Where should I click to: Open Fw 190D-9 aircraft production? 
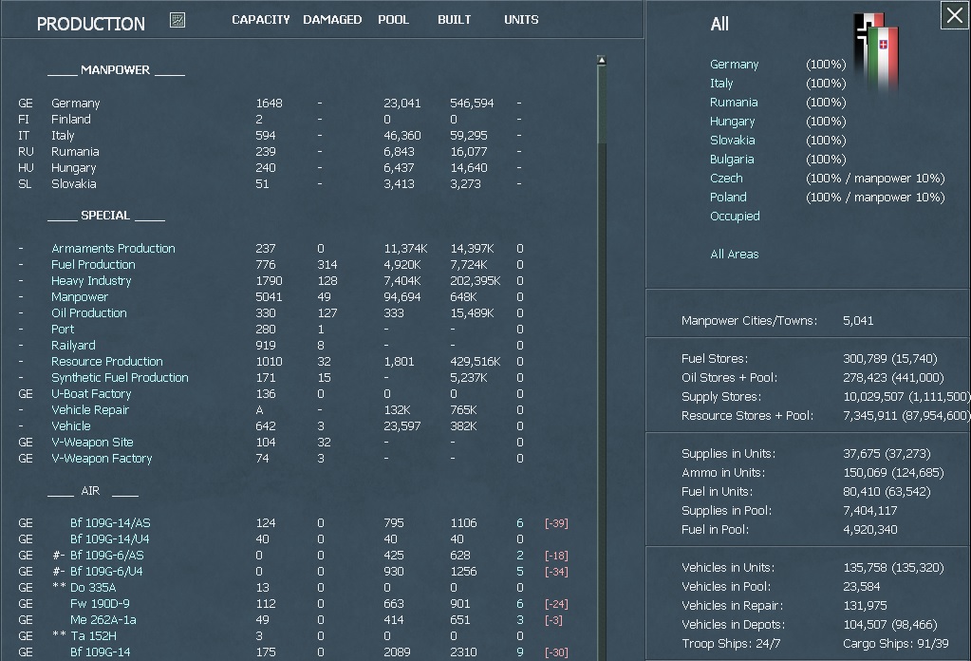pyautogui.click(x=100, y=603)
